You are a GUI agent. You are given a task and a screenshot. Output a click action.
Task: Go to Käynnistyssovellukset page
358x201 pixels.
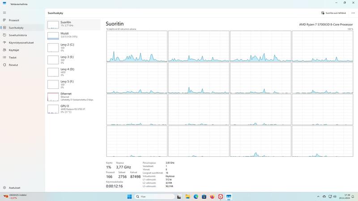point(21,42)
